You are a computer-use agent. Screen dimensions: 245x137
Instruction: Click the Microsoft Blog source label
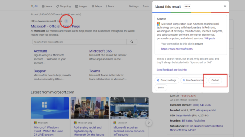click(x=85, y=123)
